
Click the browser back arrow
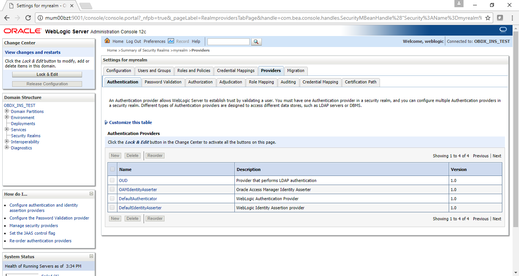(x=7, y=18)
